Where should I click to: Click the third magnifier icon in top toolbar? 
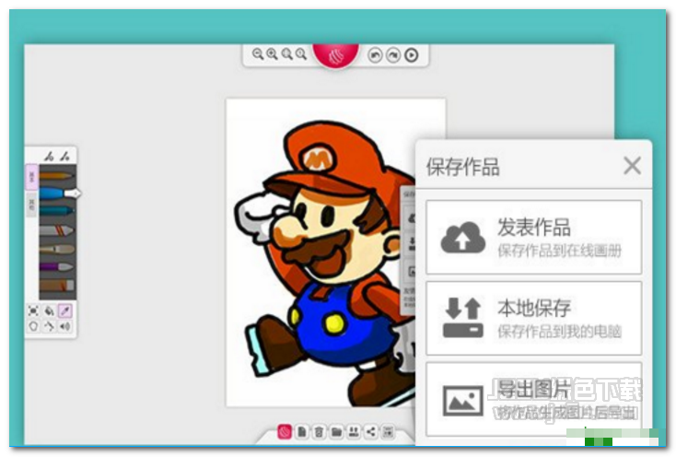tap(286, 53)
